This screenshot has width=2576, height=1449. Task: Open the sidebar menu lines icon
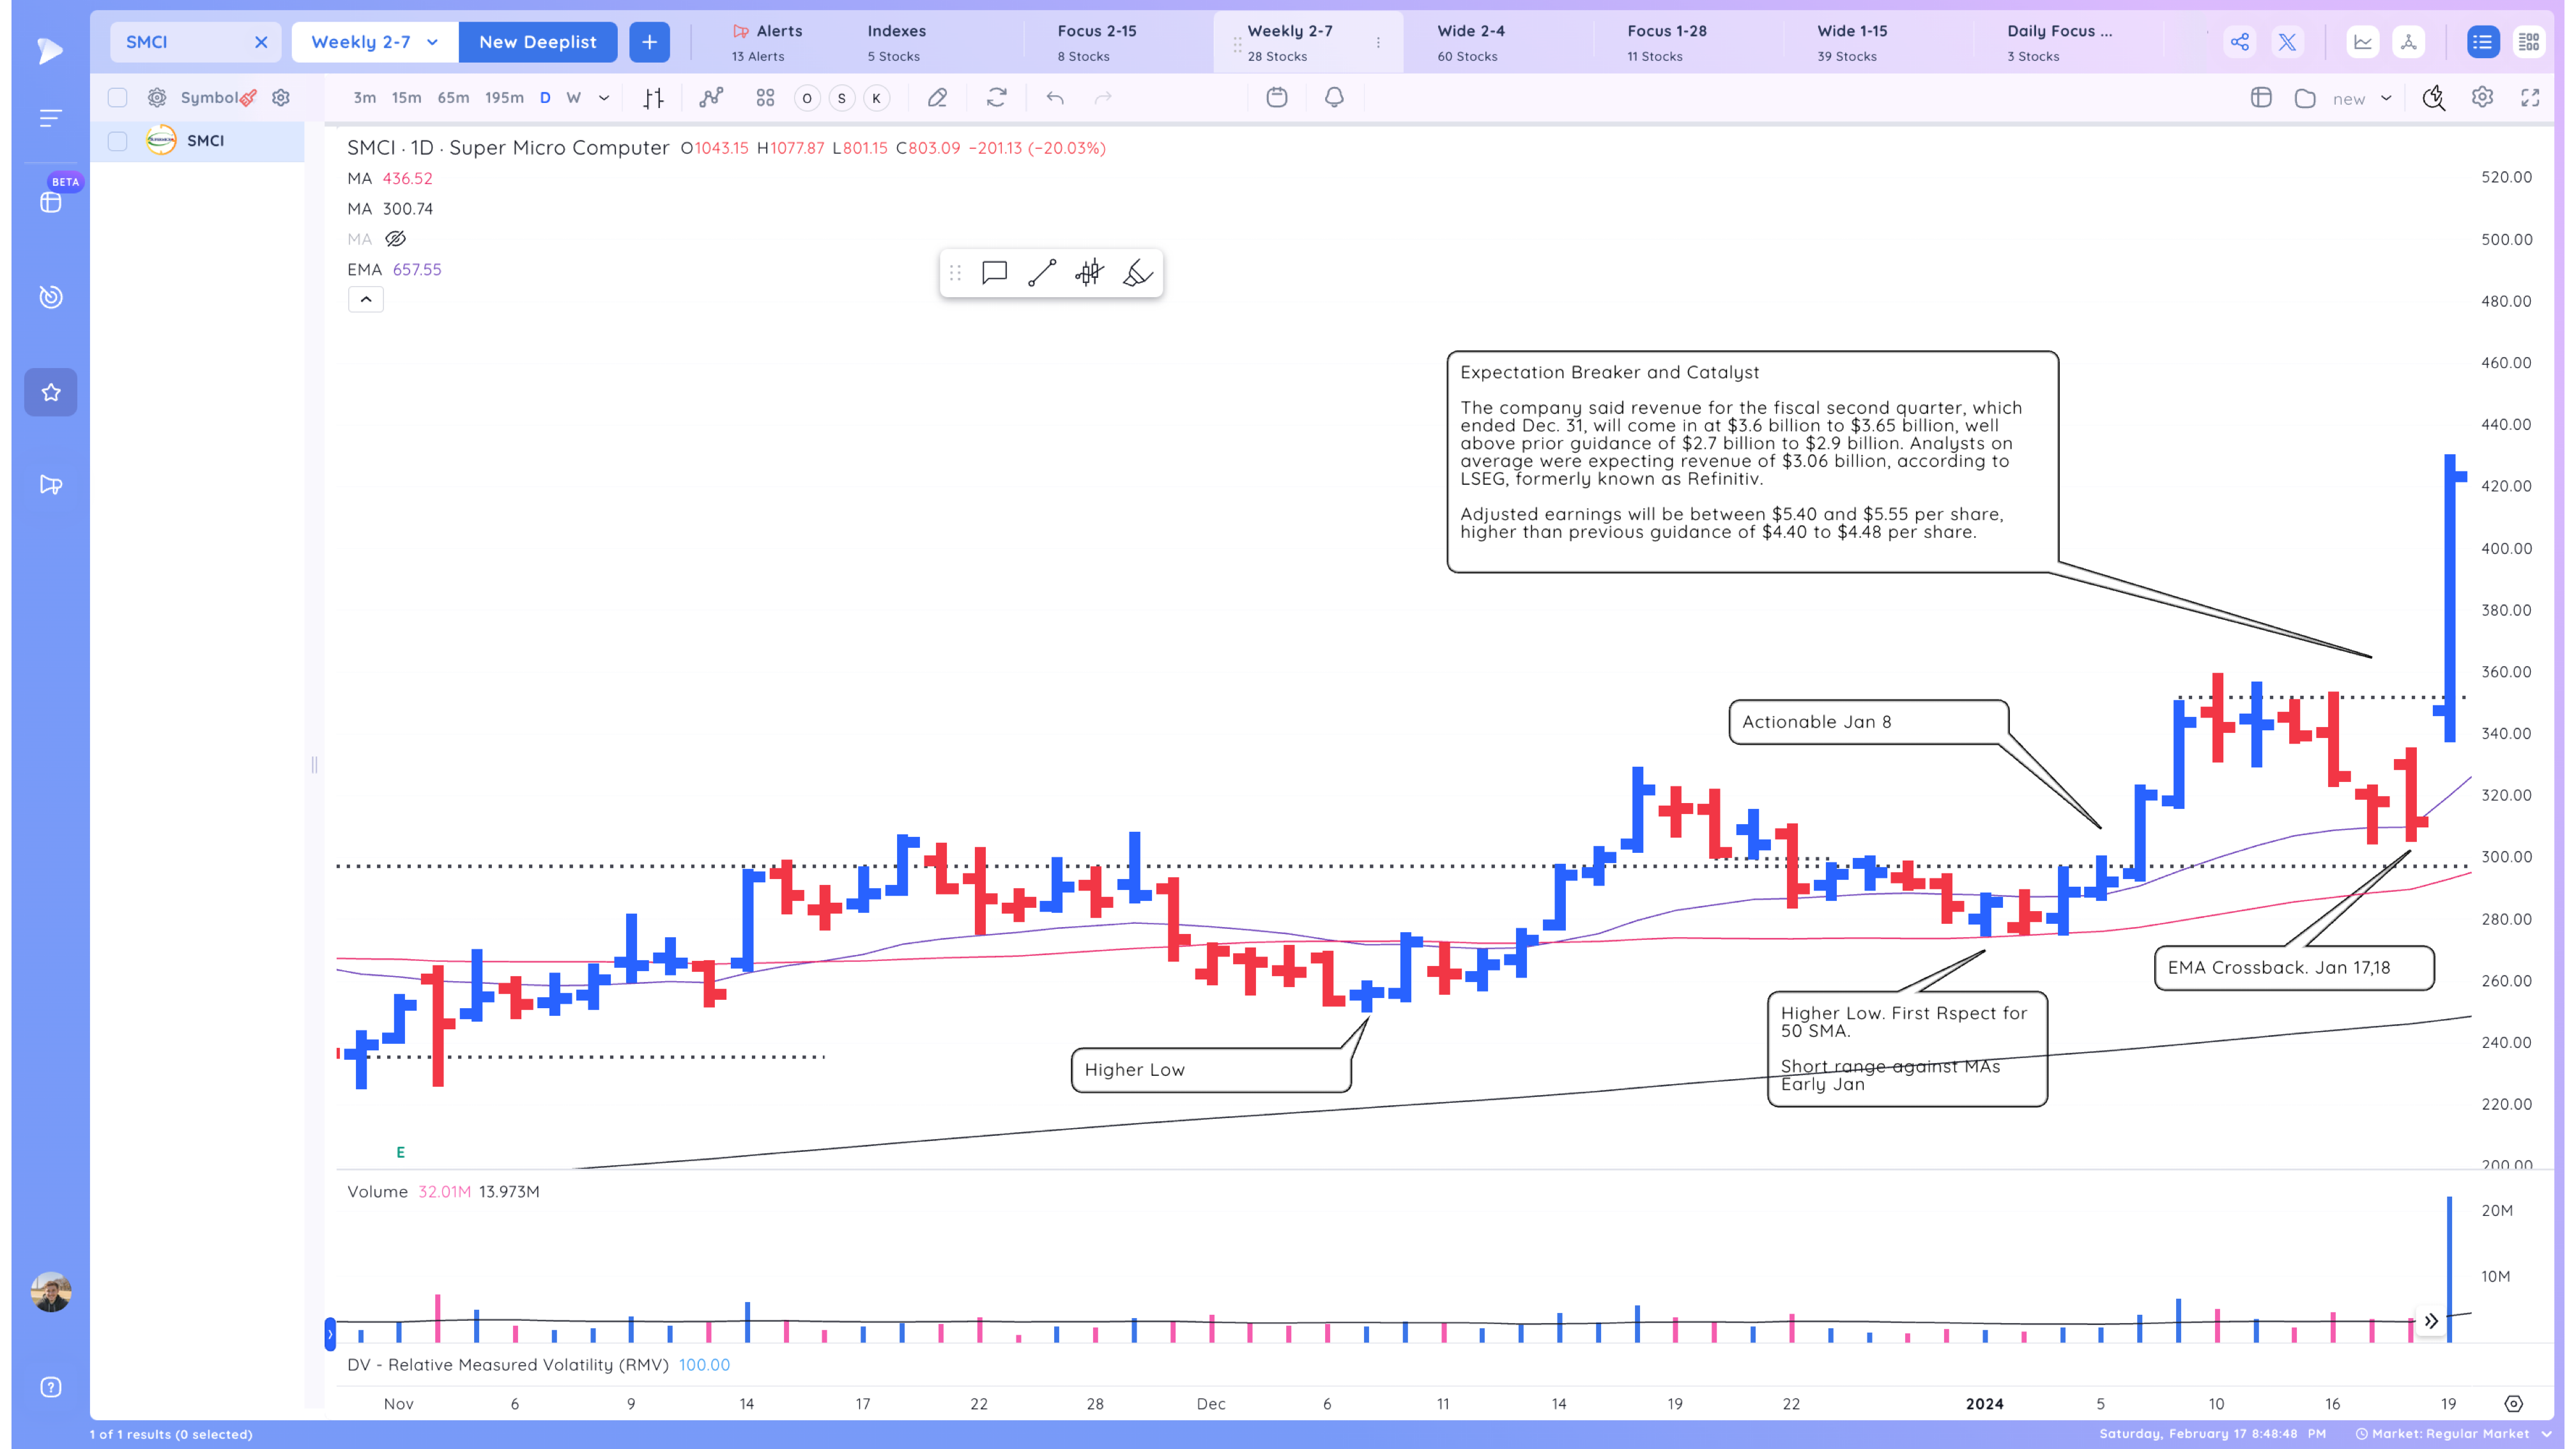(50, 118)
